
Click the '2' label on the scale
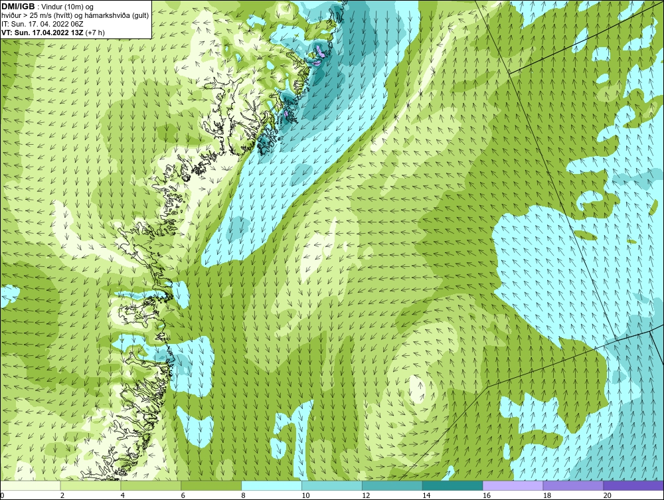(x=62, y=495)
